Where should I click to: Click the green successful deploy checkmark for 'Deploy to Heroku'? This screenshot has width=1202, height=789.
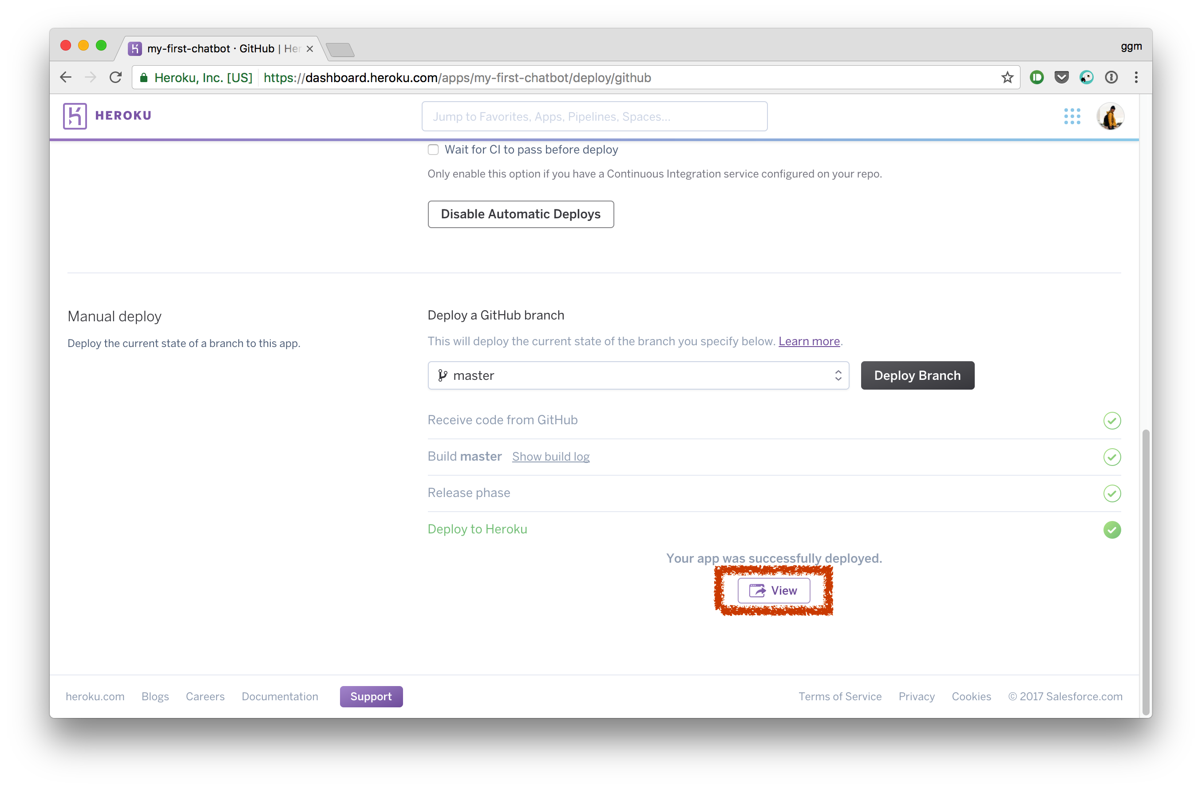coord(1112,529)
